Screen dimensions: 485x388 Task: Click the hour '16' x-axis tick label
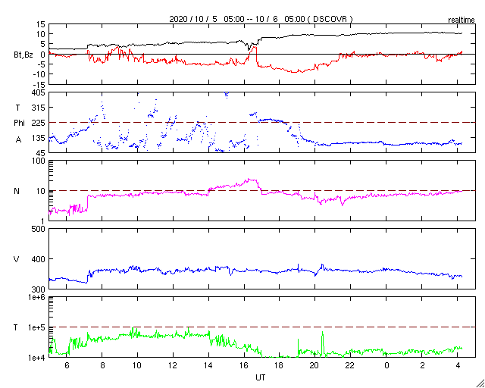pos(244,365)
